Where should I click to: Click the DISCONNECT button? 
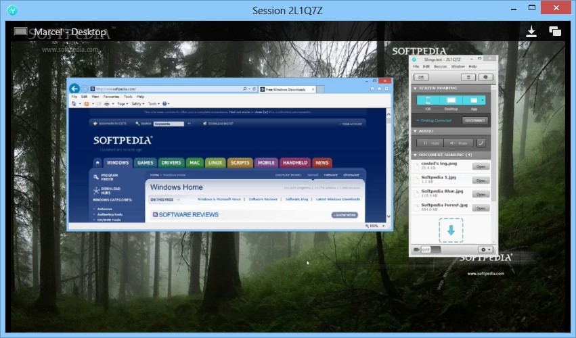[475, 120]
